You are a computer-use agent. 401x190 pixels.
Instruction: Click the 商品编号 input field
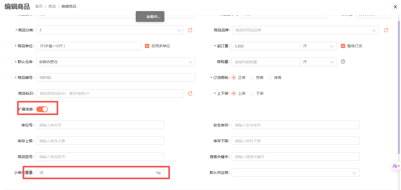(116, 77)
